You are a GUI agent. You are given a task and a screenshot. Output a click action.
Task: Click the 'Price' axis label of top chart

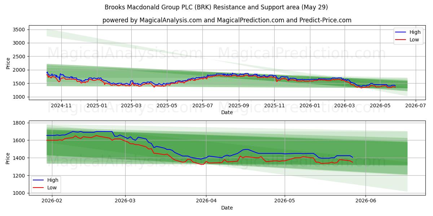pyautogui.click(x=8, y=63)
